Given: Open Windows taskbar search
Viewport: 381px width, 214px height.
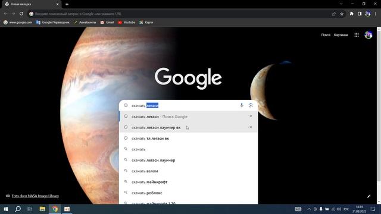Looking at the screenshot, I should pos(18,209).
